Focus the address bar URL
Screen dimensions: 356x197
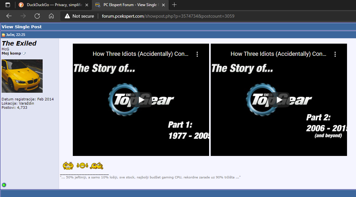click(x=168, y=16)
